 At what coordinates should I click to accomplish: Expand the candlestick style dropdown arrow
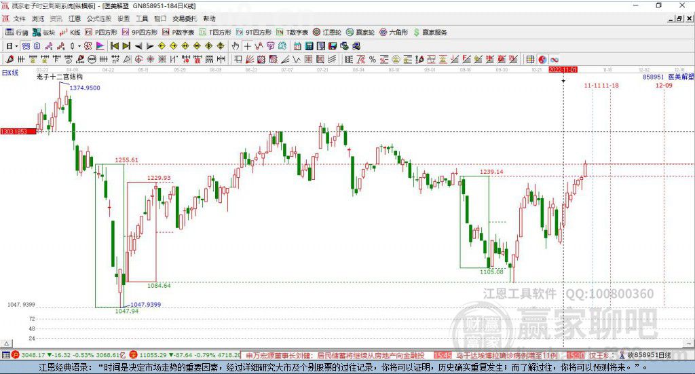coord(79,46)
